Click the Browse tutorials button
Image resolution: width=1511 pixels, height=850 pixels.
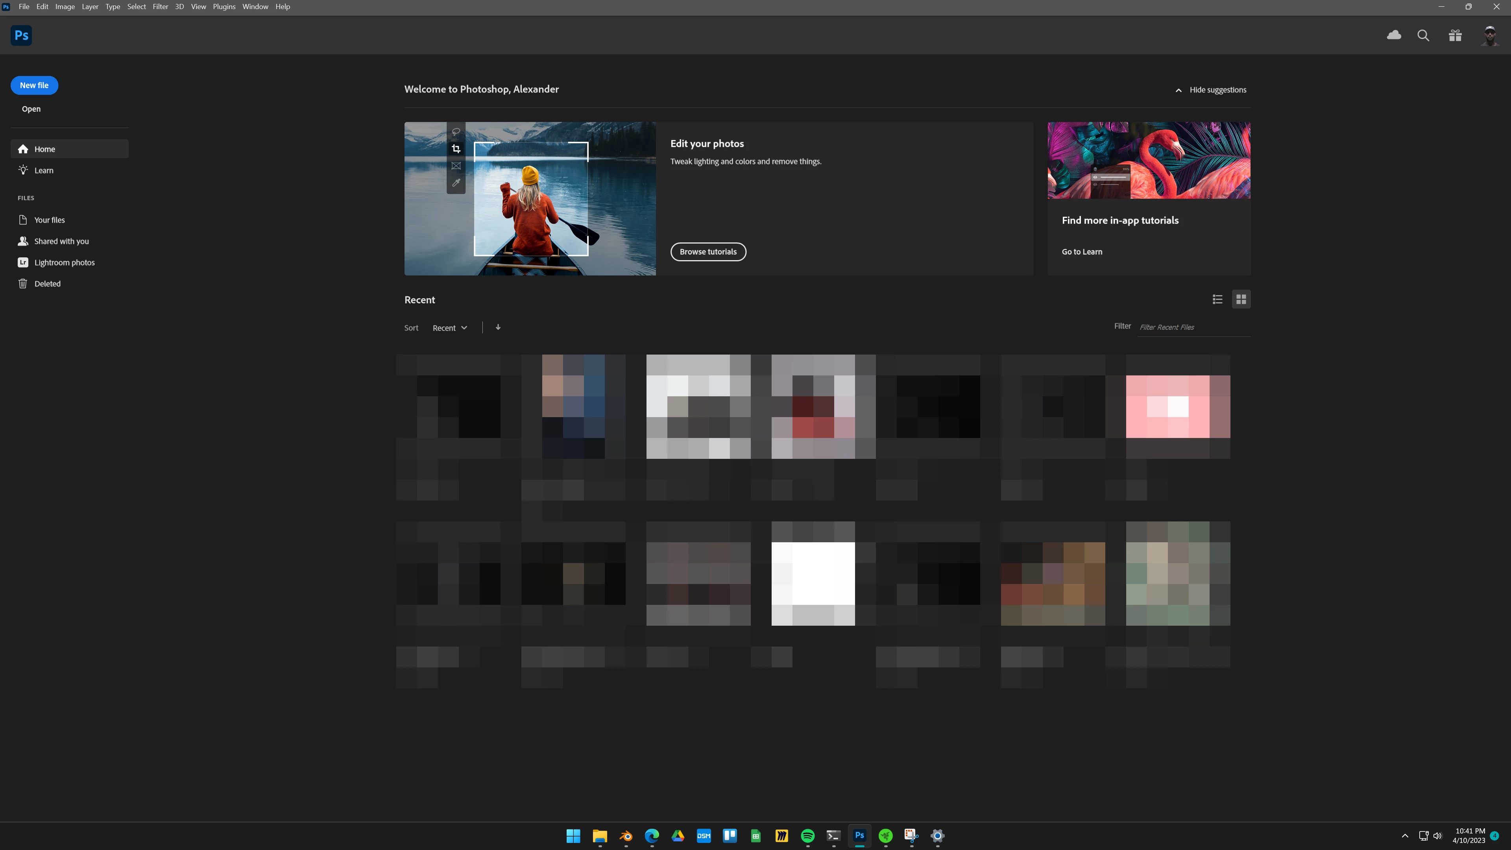click(708, 252)
